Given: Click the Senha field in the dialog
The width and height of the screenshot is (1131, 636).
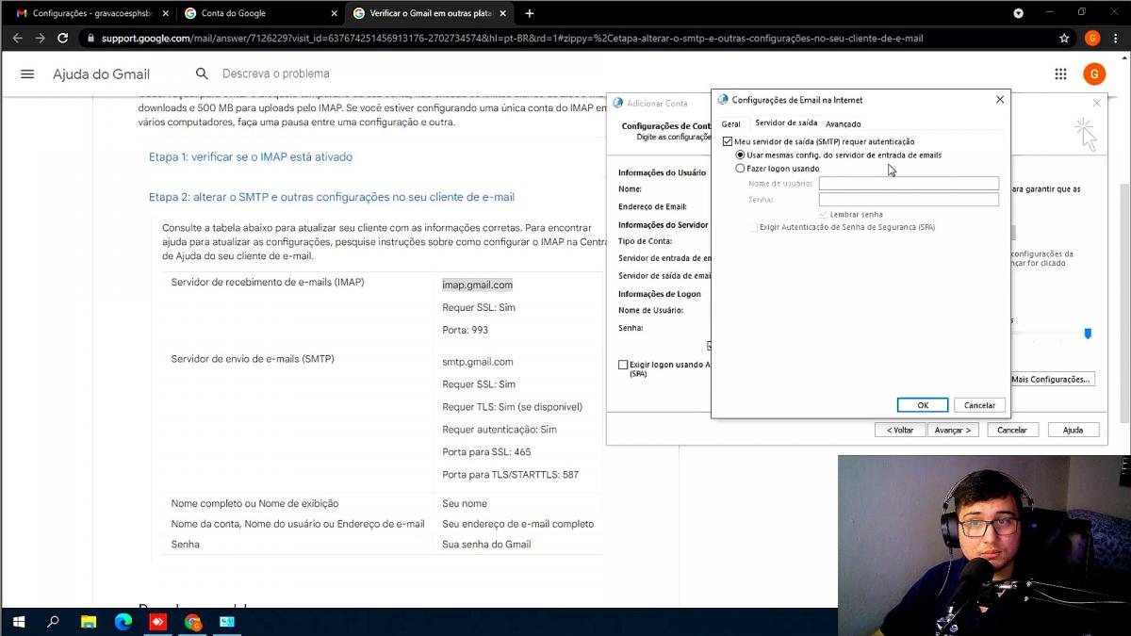Looking at the screenshot, I should coord(909,200).
